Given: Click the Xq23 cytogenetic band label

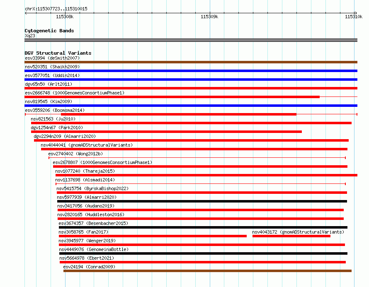Looking at the screenshot, I should click(x=30, y=36).
